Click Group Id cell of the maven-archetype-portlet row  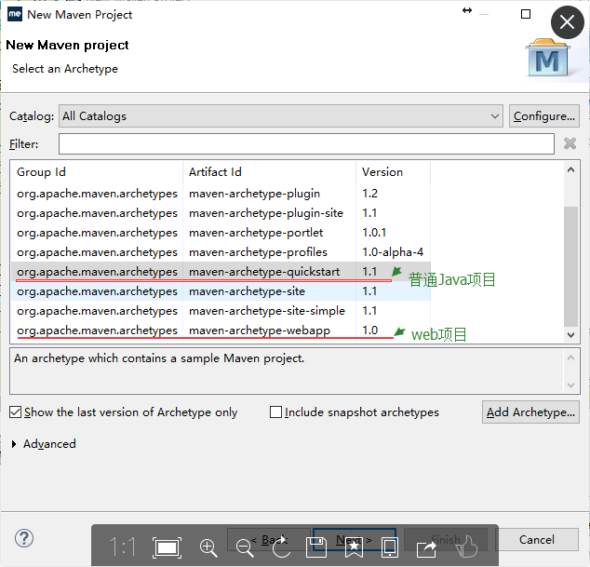[97, 233]
